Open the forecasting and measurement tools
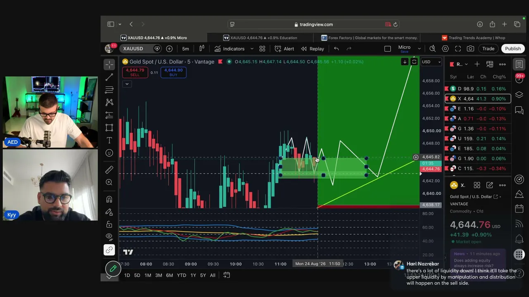Viewport: 529px width, 297px height. point(110,115)
